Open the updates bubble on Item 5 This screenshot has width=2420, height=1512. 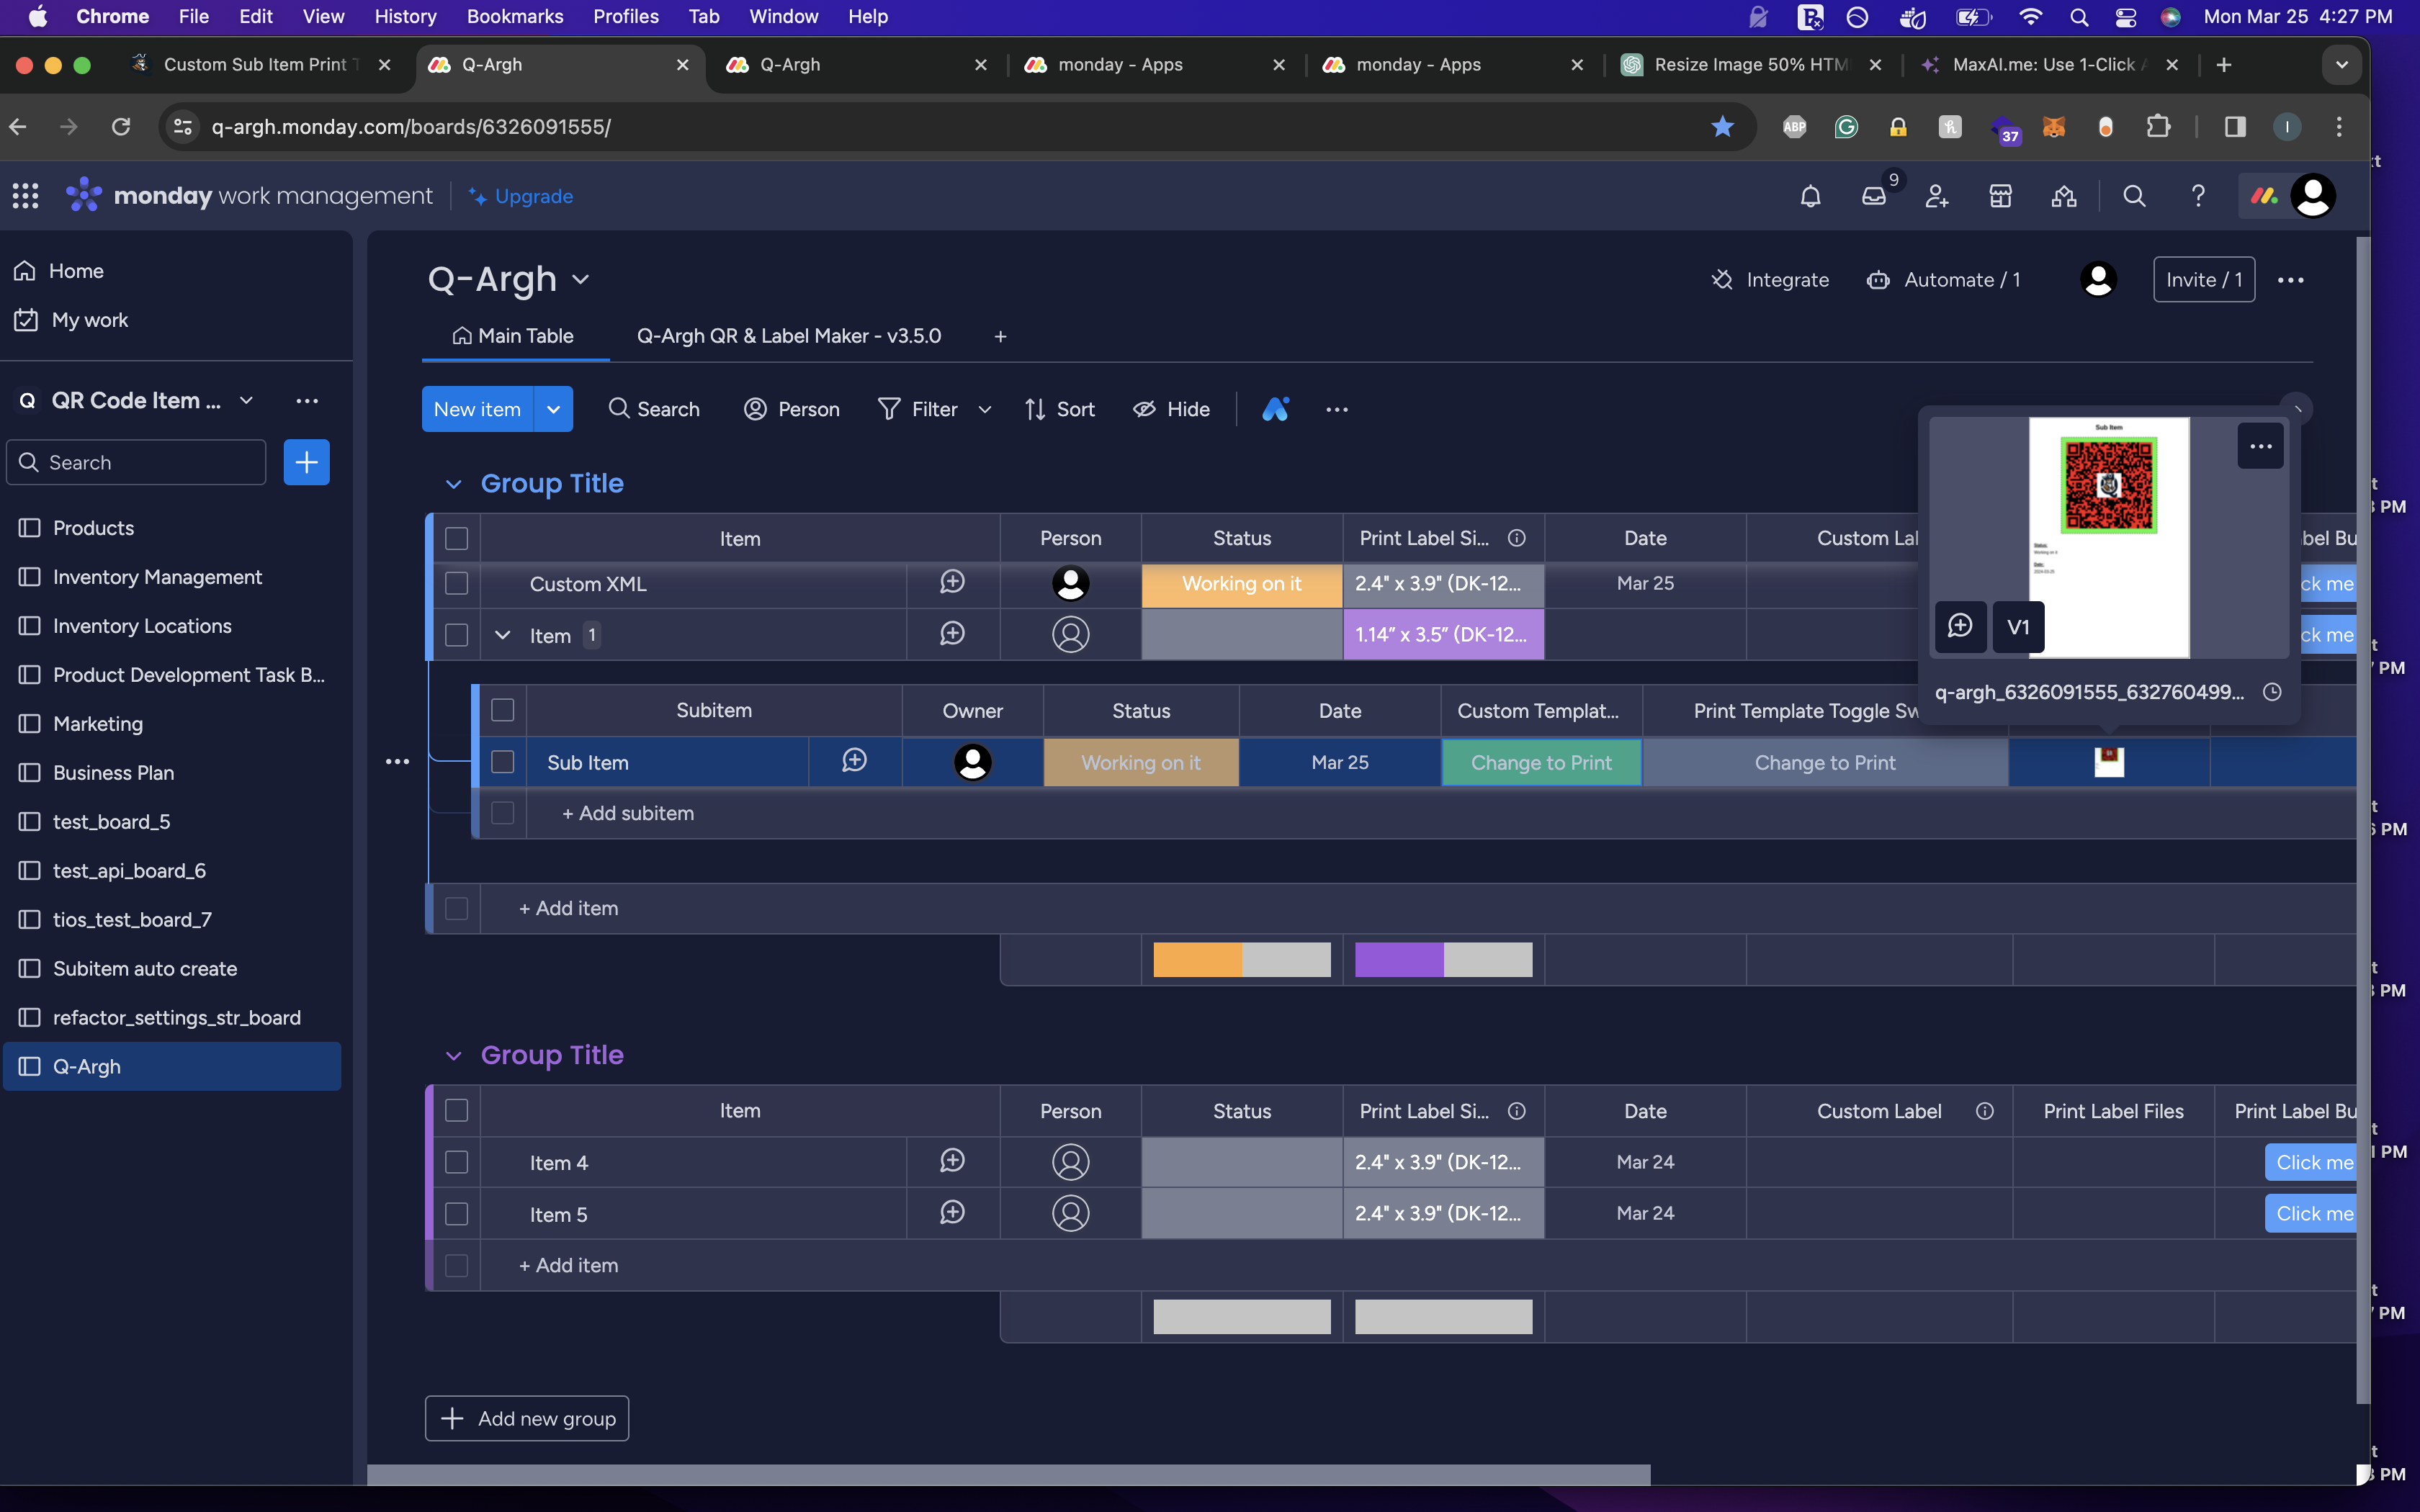(x=952, y=1213)
